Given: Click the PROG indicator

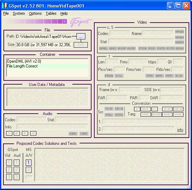Looking at the screenshot, I should (x=109, y=76).
